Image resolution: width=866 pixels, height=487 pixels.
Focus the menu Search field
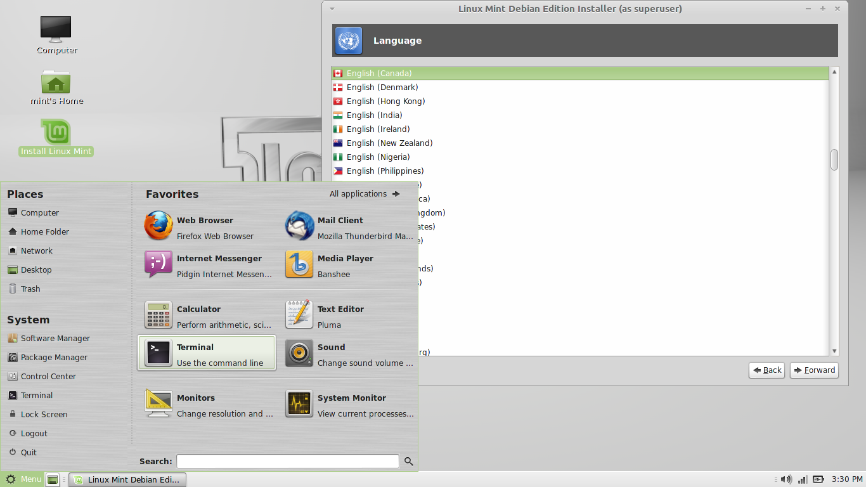coord(288,462)
